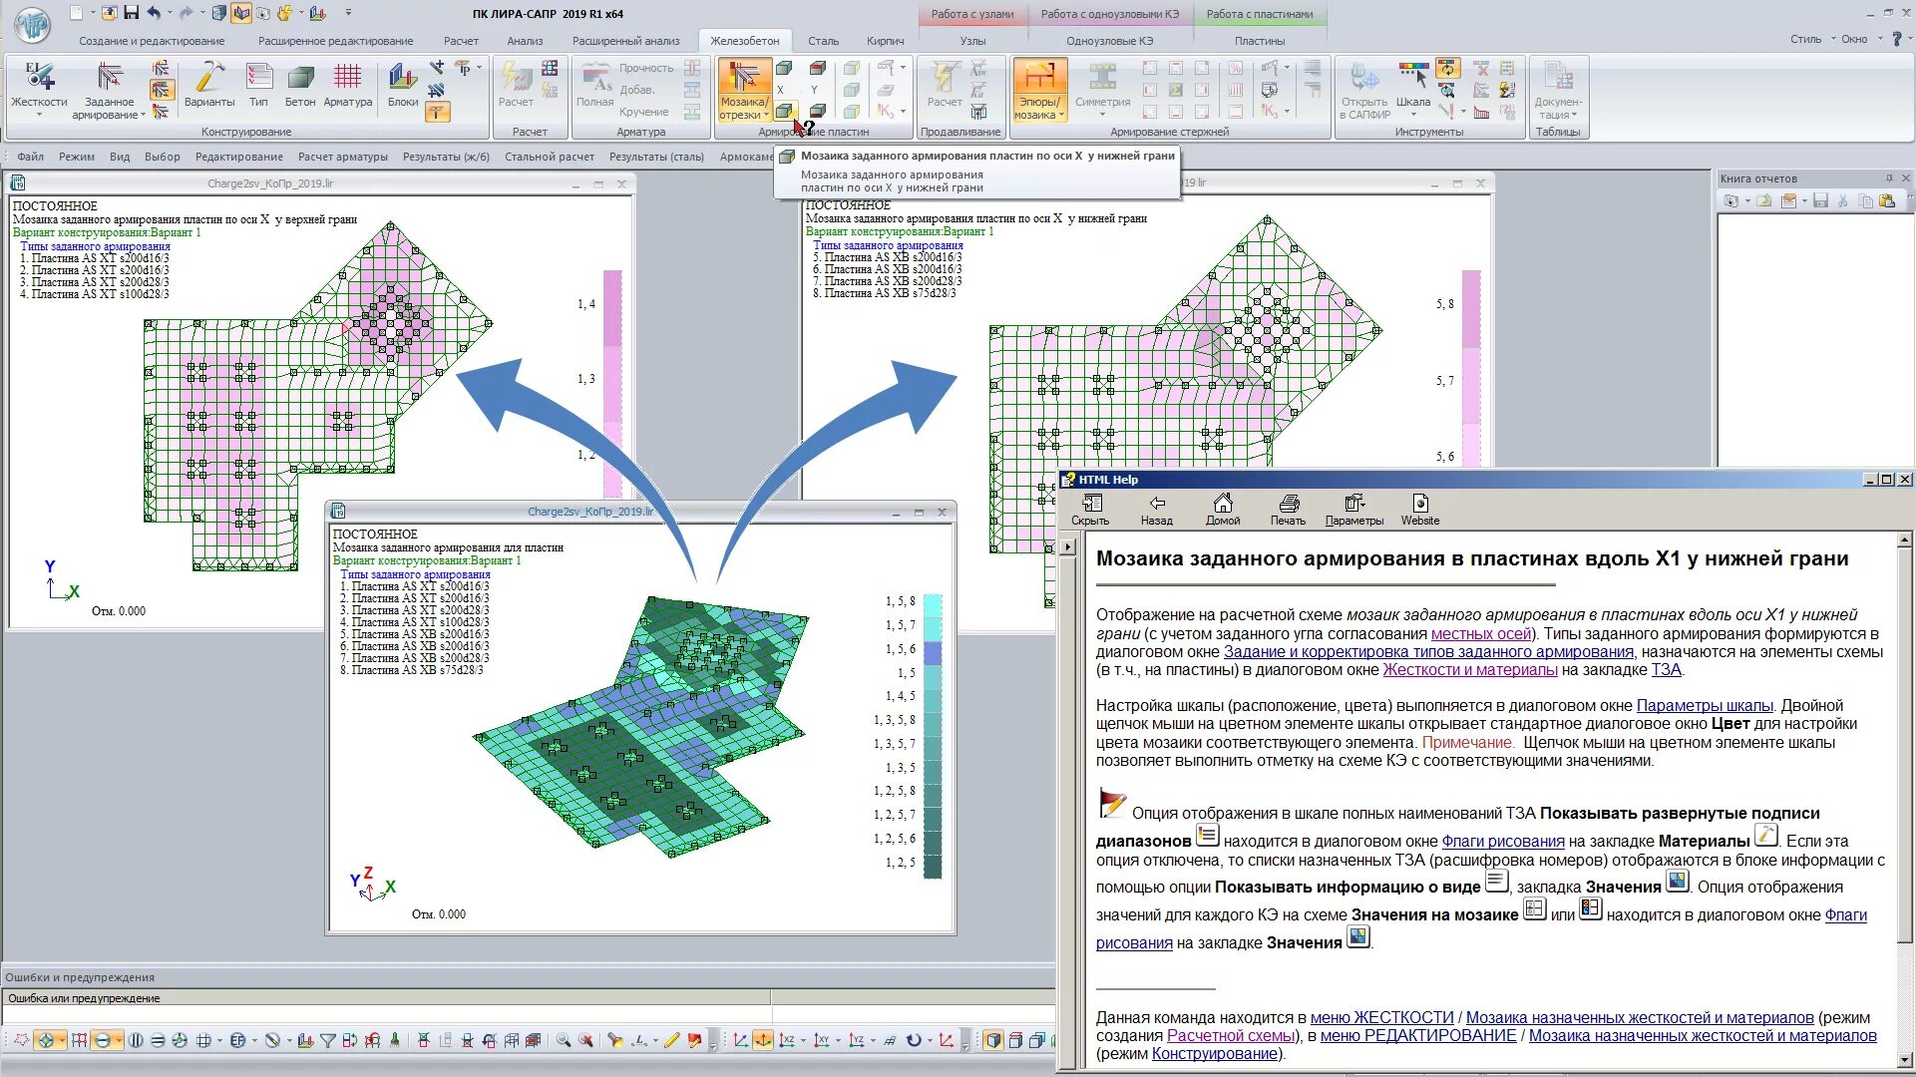Switch to the Сталь ribbon tab
The width and height of the screenshot is (1916, 1077).
pyautogui.click(x=823, y=41)
